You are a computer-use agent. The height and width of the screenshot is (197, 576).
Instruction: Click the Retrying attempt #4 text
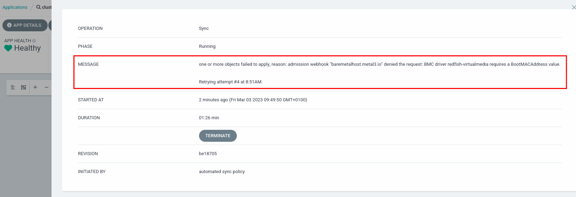coord(231,82)
